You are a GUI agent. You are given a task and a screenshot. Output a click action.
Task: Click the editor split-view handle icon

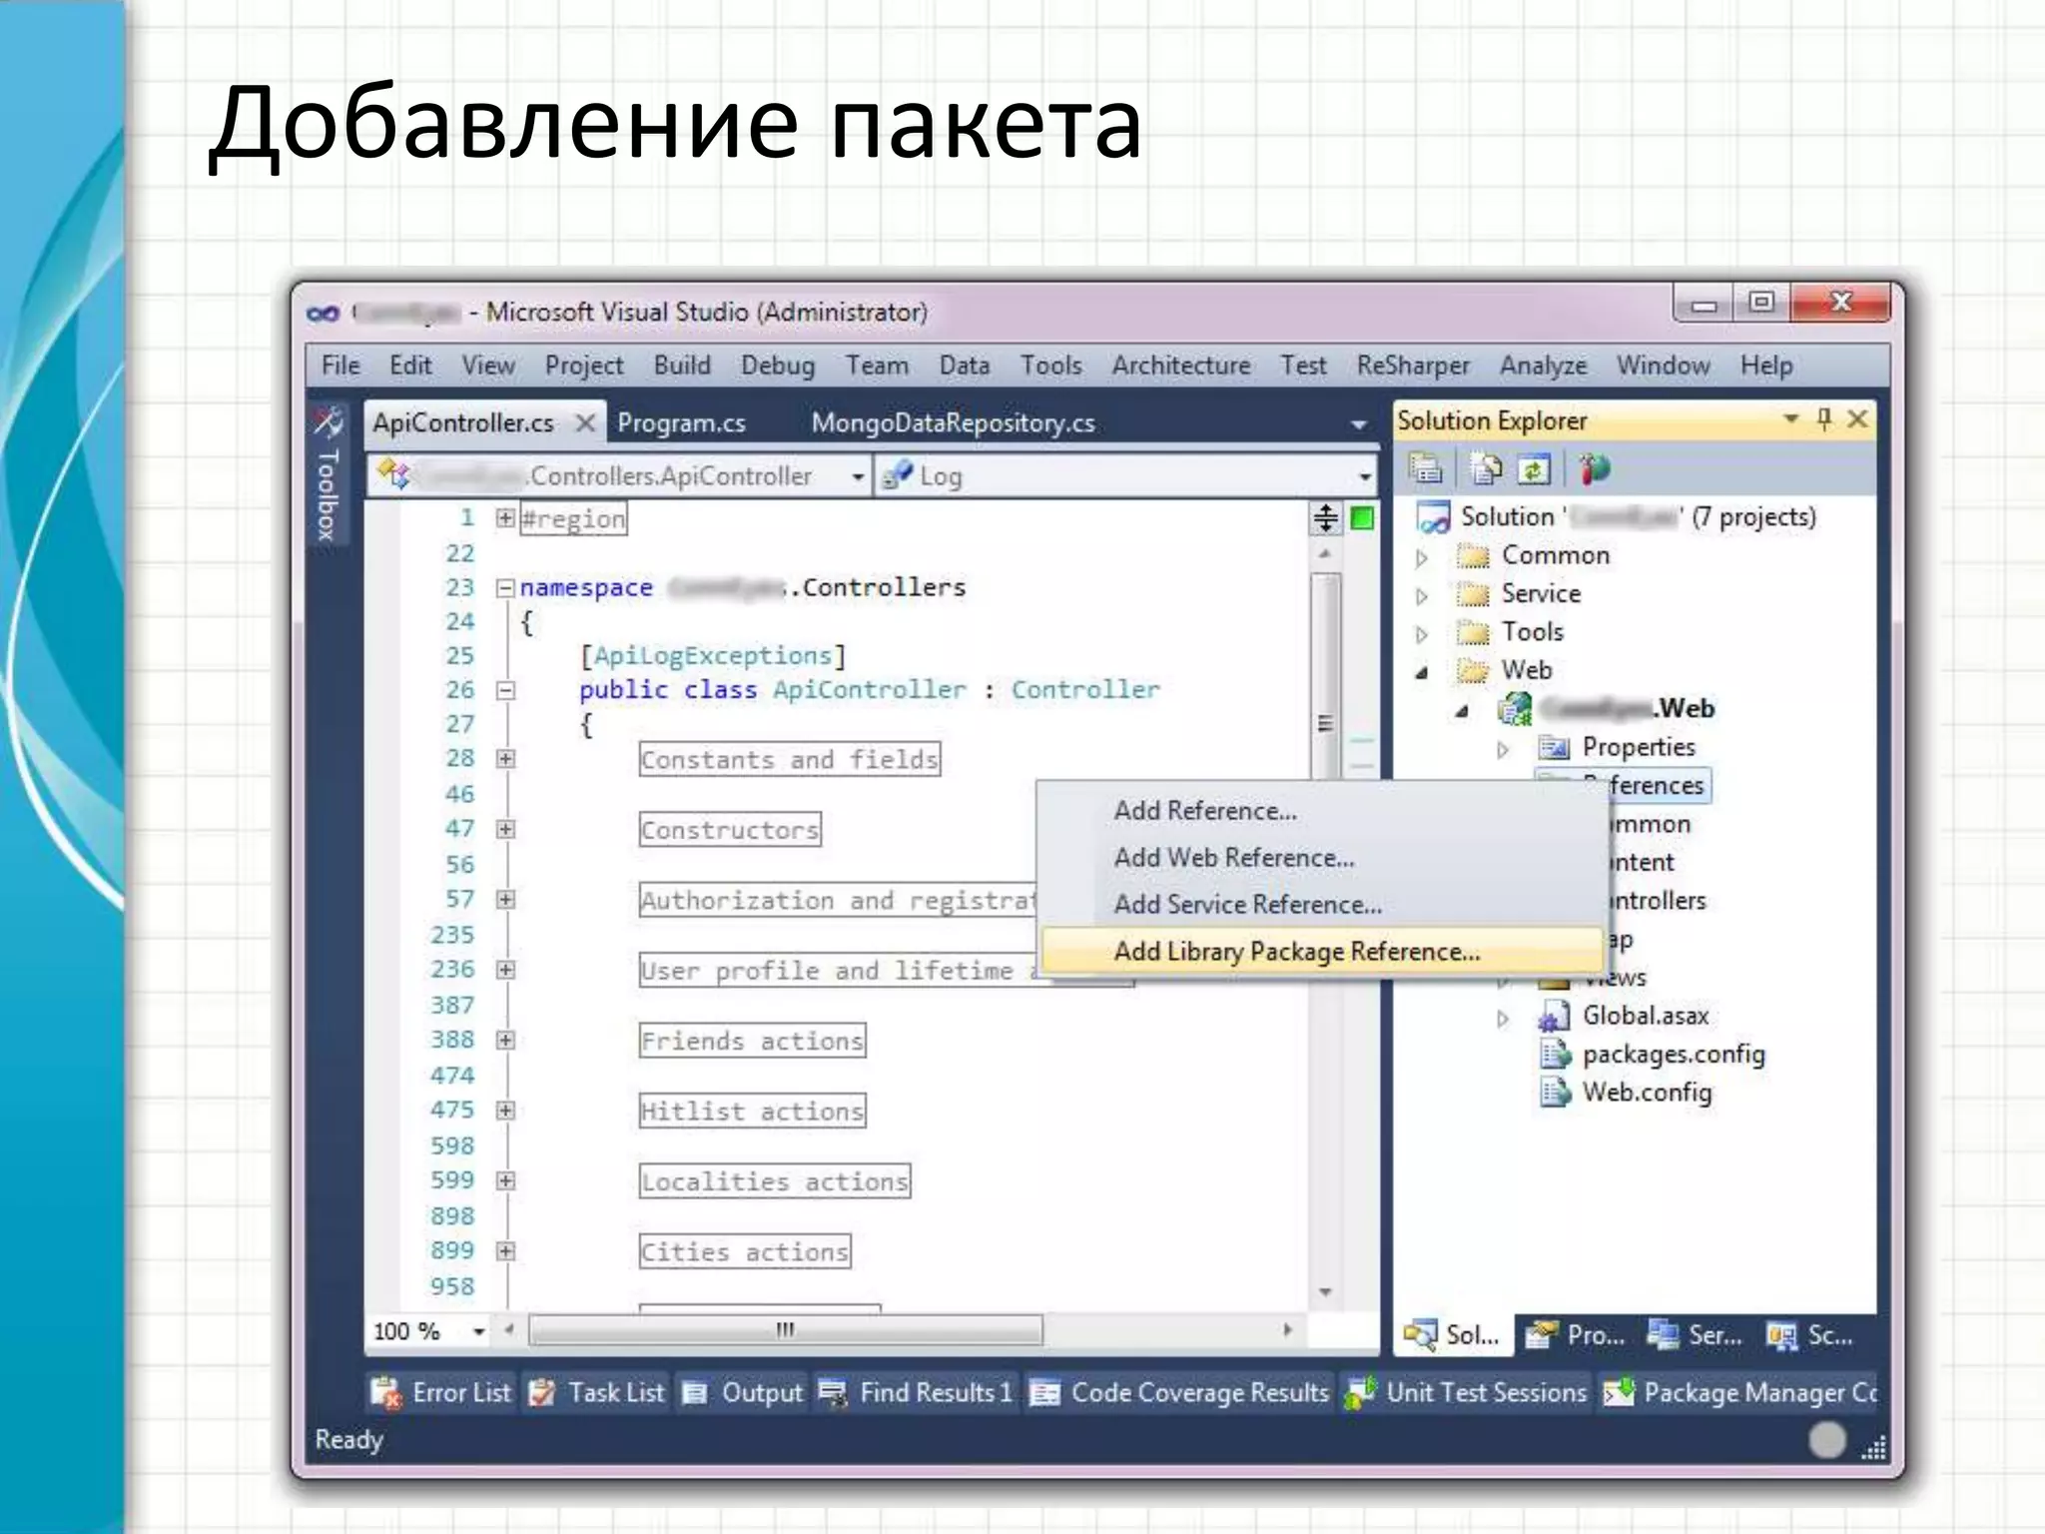(1326, 518)
